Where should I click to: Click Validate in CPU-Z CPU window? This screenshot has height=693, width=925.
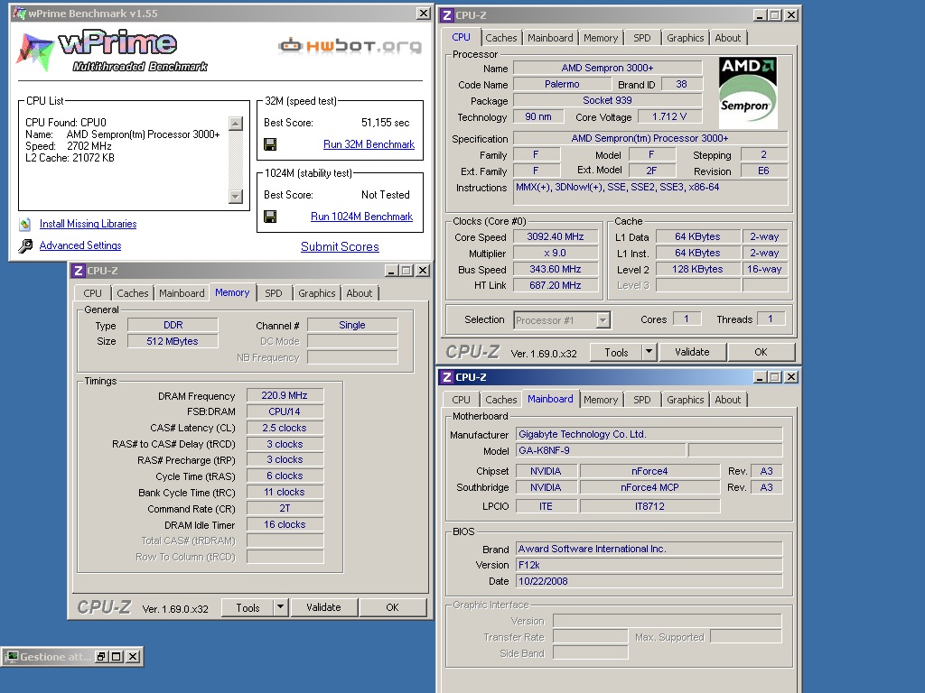point(692,352)
